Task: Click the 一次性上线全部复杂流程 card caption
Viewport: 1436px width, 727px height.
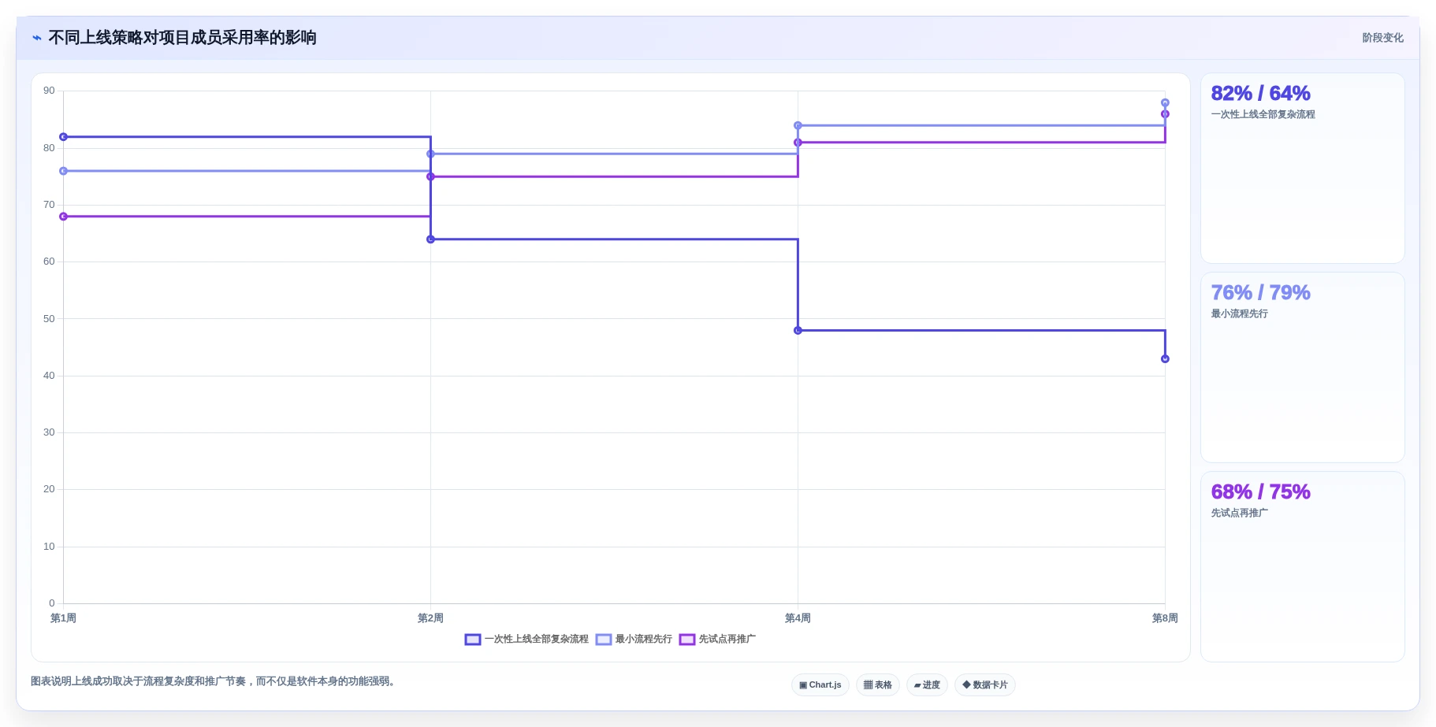Action: (x=1263, y=114)
